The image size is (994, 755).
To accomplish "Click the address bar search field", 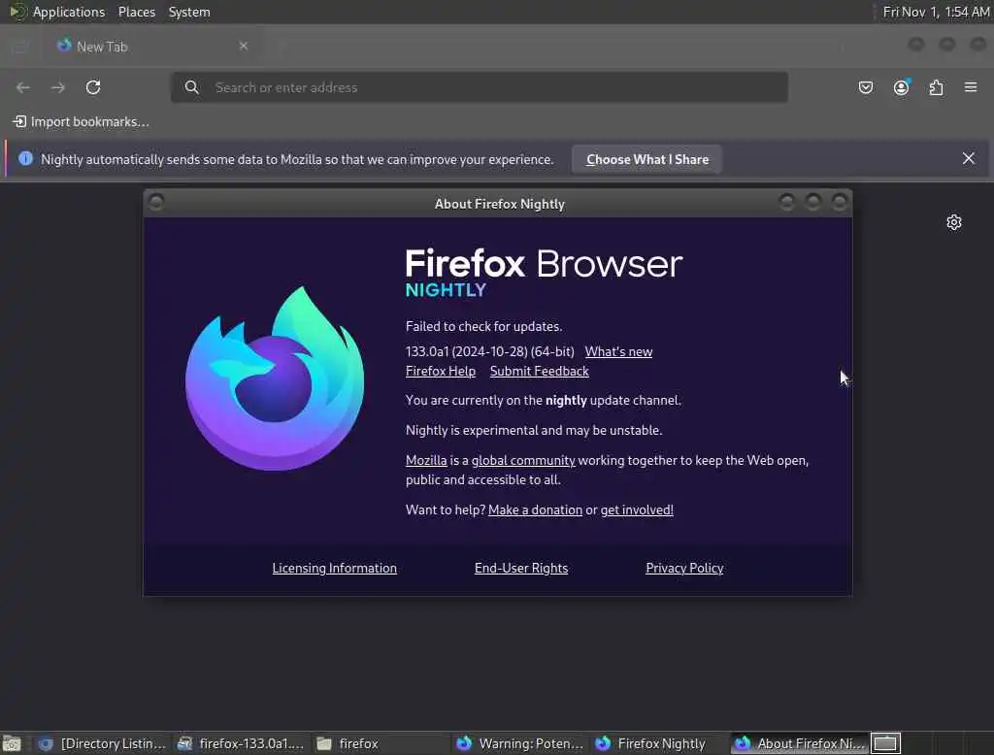I will (x=480, y=87).
